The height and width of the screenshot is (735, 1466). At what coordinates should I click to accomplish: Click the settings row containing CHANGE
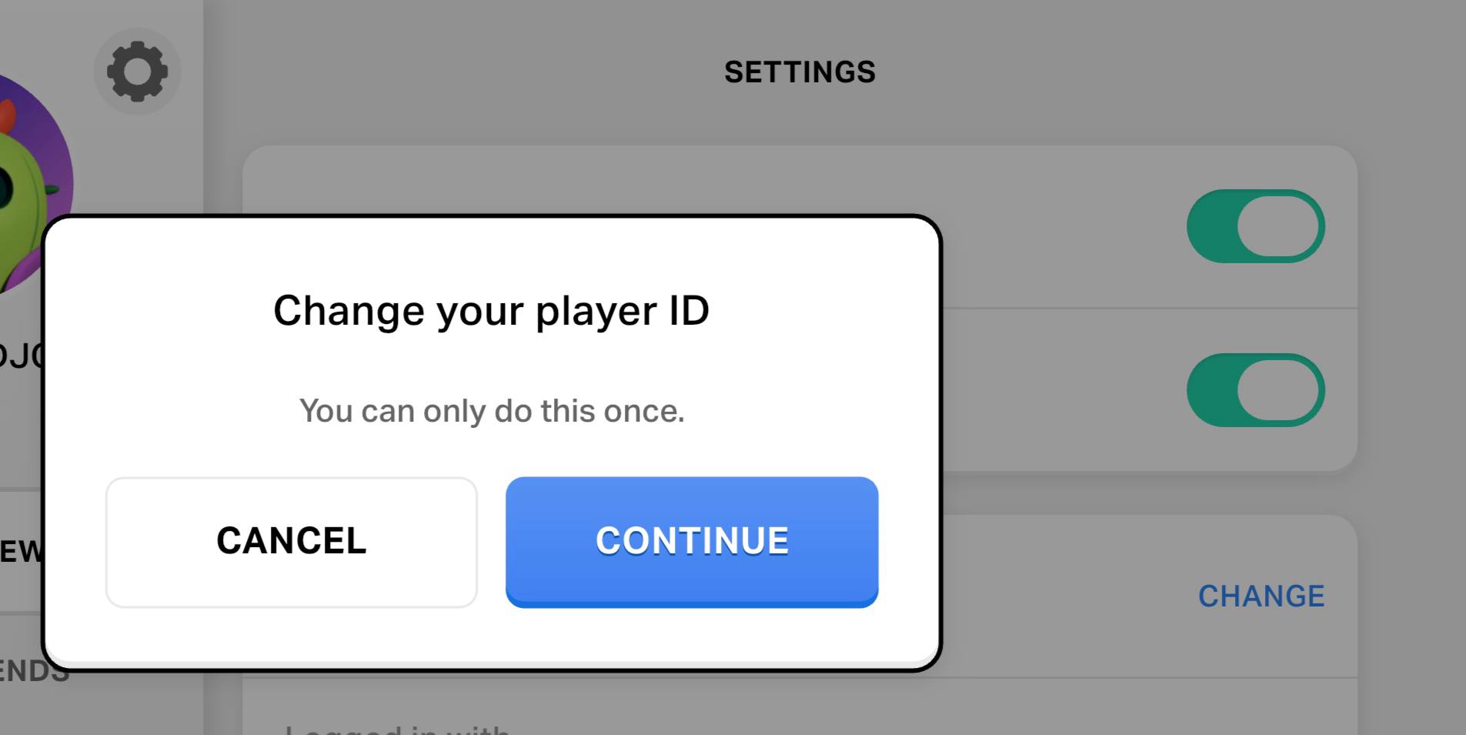pyautogui.click(x=1150, y=596)
